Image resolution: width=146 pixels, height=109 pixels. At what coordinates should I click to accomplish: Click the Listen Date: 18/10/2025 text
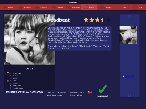56,92
